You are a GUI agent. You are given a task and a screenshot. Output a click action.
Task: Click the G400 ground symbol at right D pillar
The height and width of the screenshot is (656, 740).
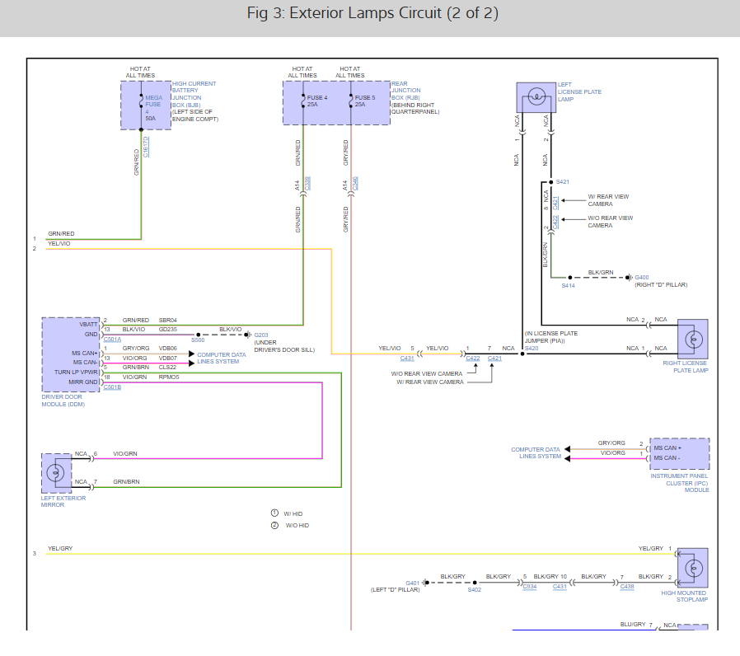click(x=629, y=277)
